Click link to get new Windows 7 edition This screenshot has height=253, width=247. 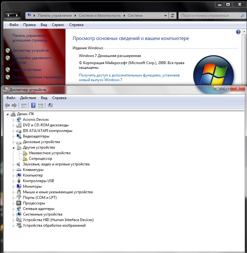click(129, 78)
